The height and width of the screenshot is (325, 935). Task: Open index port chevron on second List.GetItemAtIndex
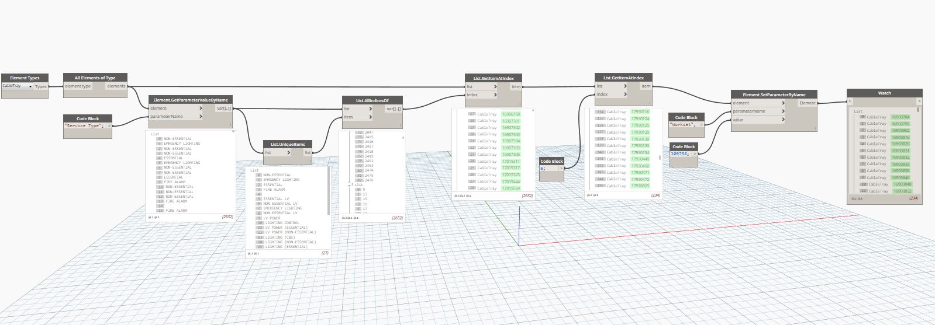point(625,94)
